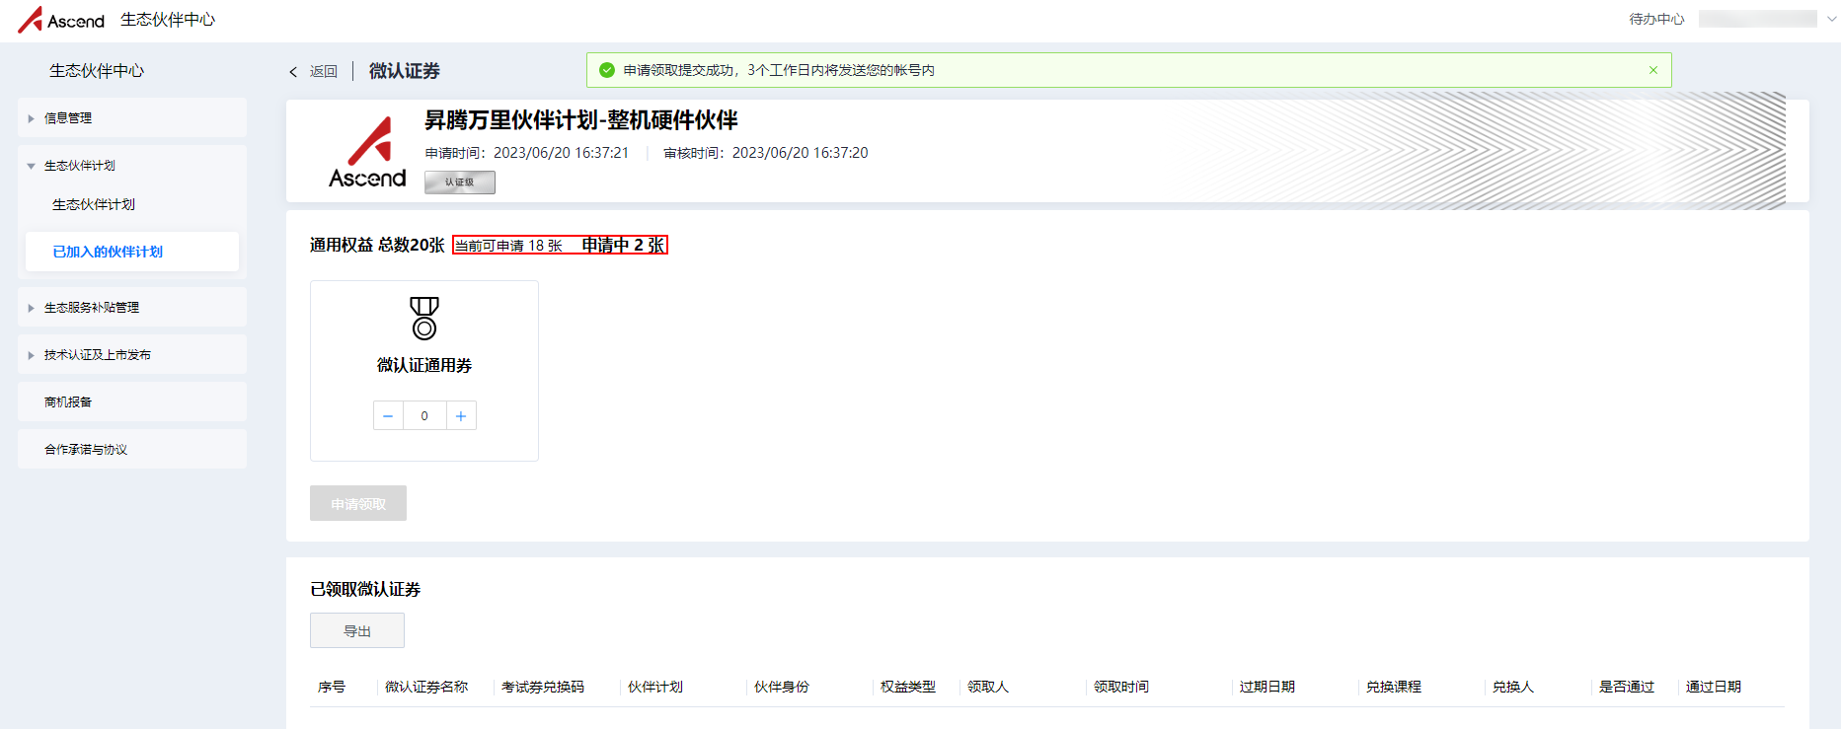Click the 过期日期 column header
Image resolution: width=1841 pixels, height=729 pixels.
[x=1267, y=687]
